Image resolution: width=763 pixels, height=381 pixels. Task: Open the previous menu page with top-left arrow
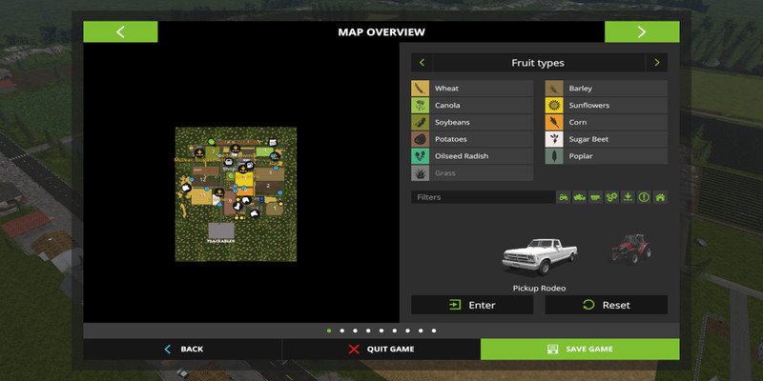point(120,31)
